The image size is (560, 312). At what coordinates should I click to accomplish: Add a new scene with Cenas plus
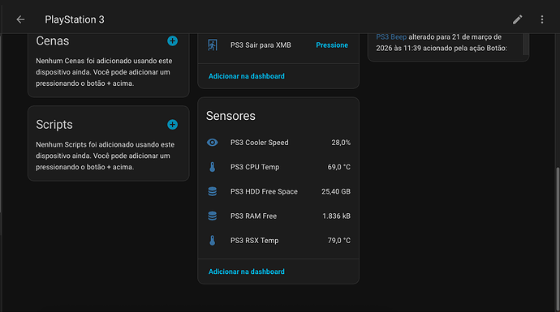[173, 41]
